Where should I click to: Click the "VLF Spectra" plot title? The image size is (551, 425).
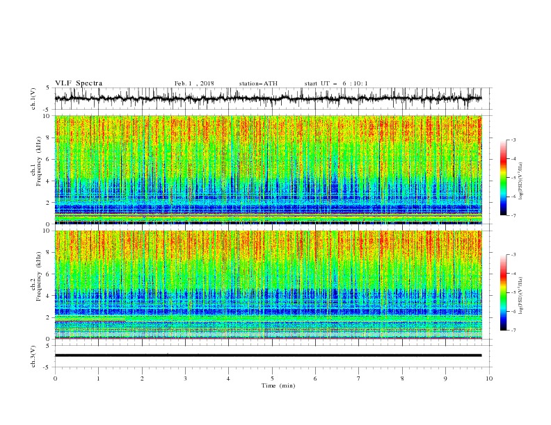point(79,83)
